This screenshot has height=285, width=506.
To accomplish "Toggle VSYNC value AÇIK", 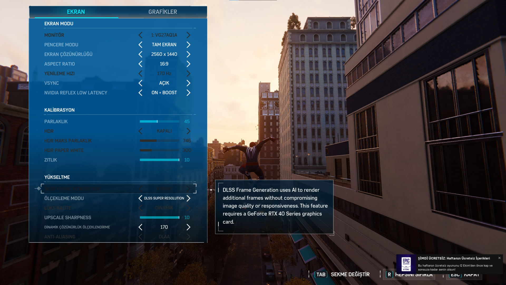I will (164, 83).
